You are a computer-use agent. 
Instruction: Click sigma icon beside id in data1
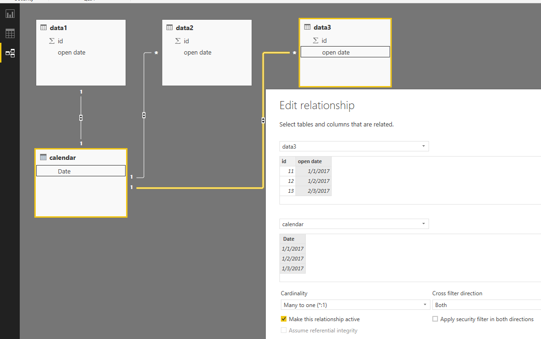[52, 41]
